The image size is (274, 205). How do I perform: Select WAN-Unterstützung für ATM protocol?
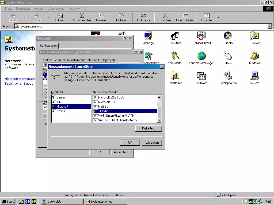125,115
